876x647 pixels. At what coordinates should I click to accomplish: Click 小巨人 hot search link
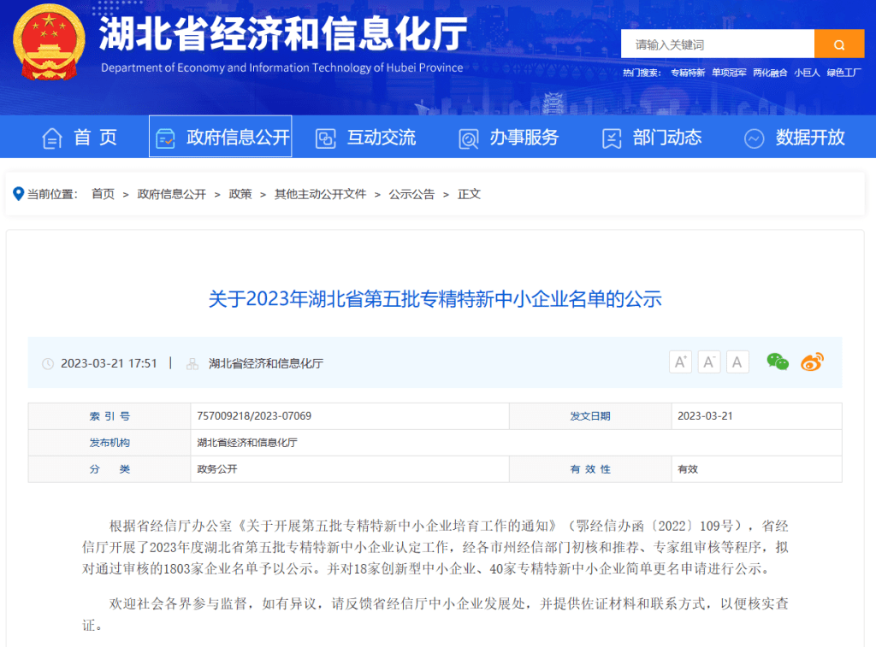pyautogui.click(x=807, y=73)
